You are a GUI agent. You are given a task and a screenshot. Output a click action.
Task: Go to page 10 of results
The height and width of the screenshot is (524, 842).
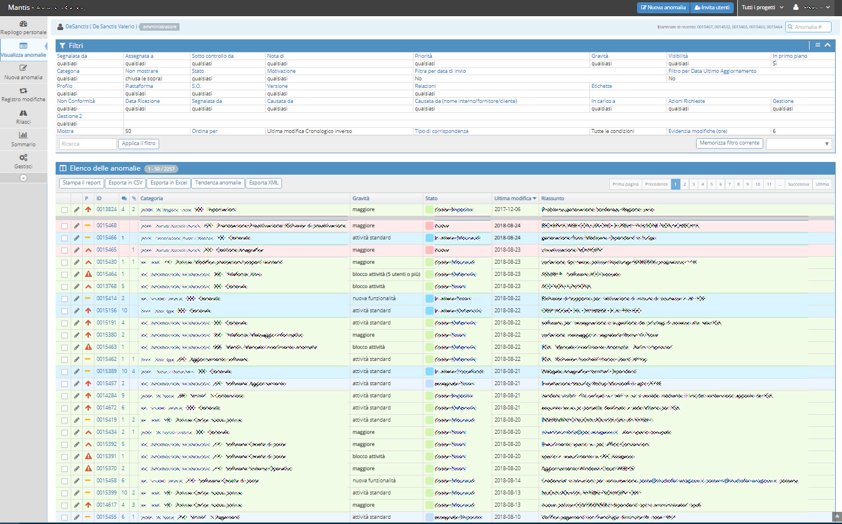(757, 184)
